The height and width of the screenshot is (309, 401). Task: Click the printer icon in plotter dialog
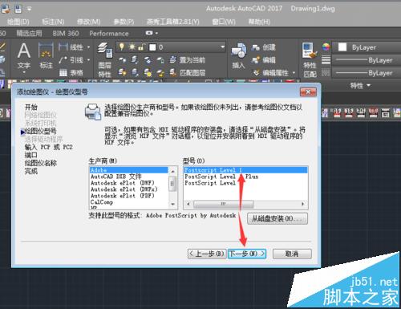93,112
